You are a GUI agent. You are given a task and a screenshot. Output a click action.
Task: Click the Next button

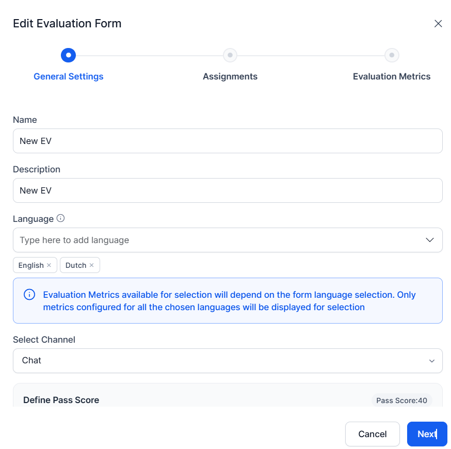(x=427, y=434)
